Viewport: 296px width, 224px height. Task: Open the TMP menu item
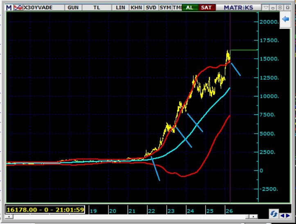[x=176, y=7]
